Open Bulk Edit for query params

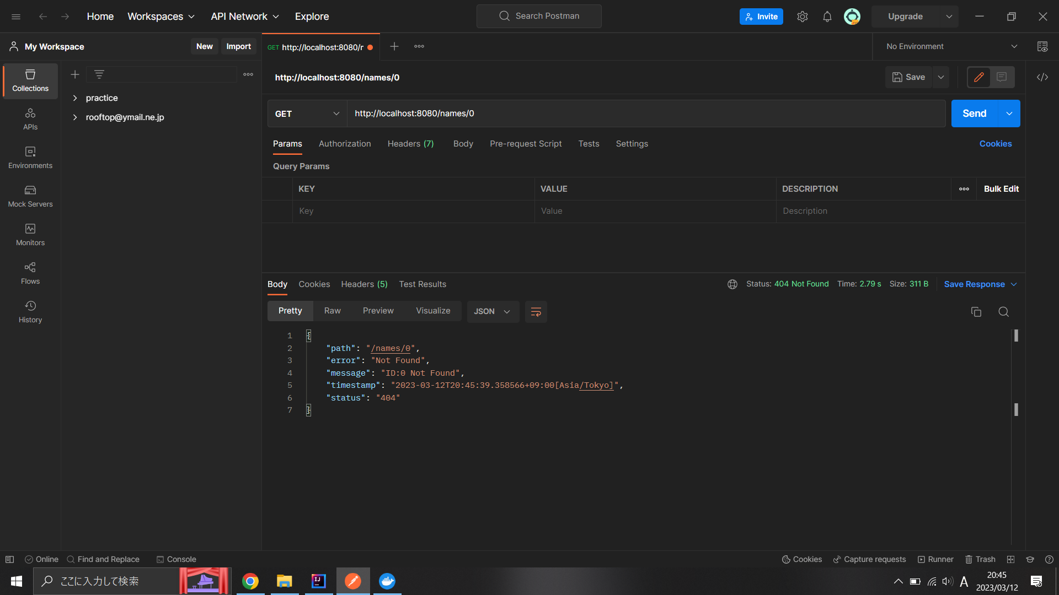(1001, 188)
